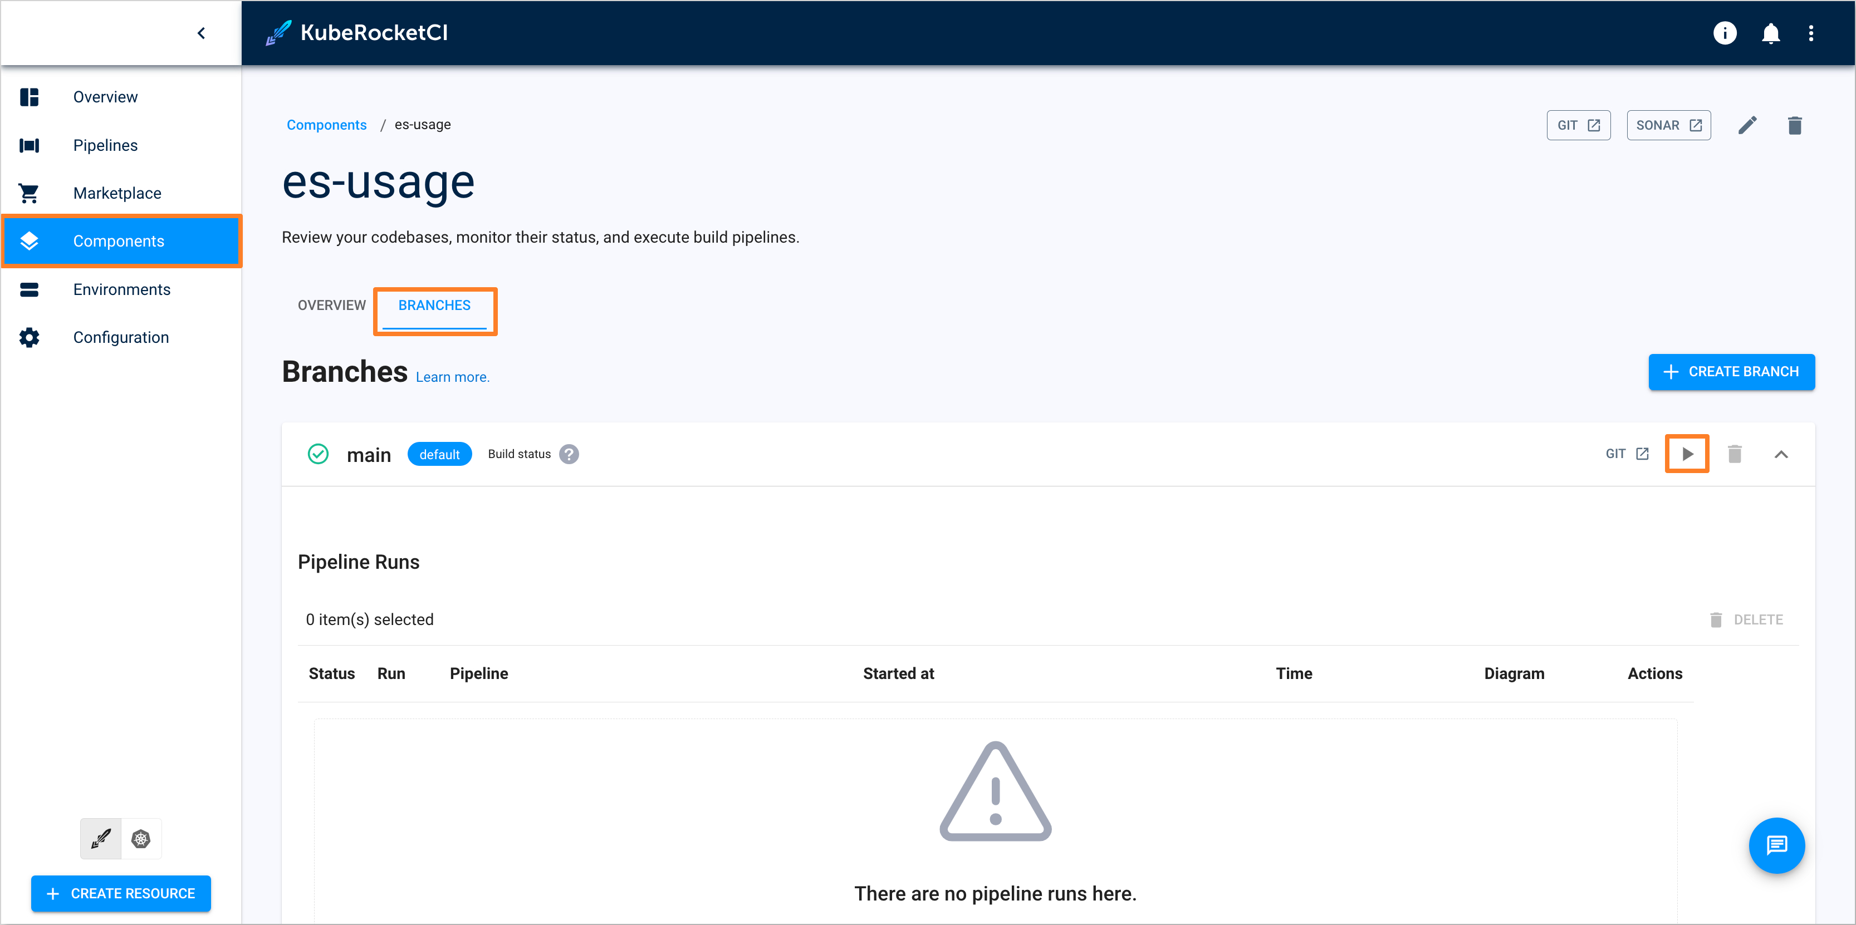Viewport: 1856px width, 925px height.
Task: Click the delete trash icon for es-usage
Action: [1794, 125]
